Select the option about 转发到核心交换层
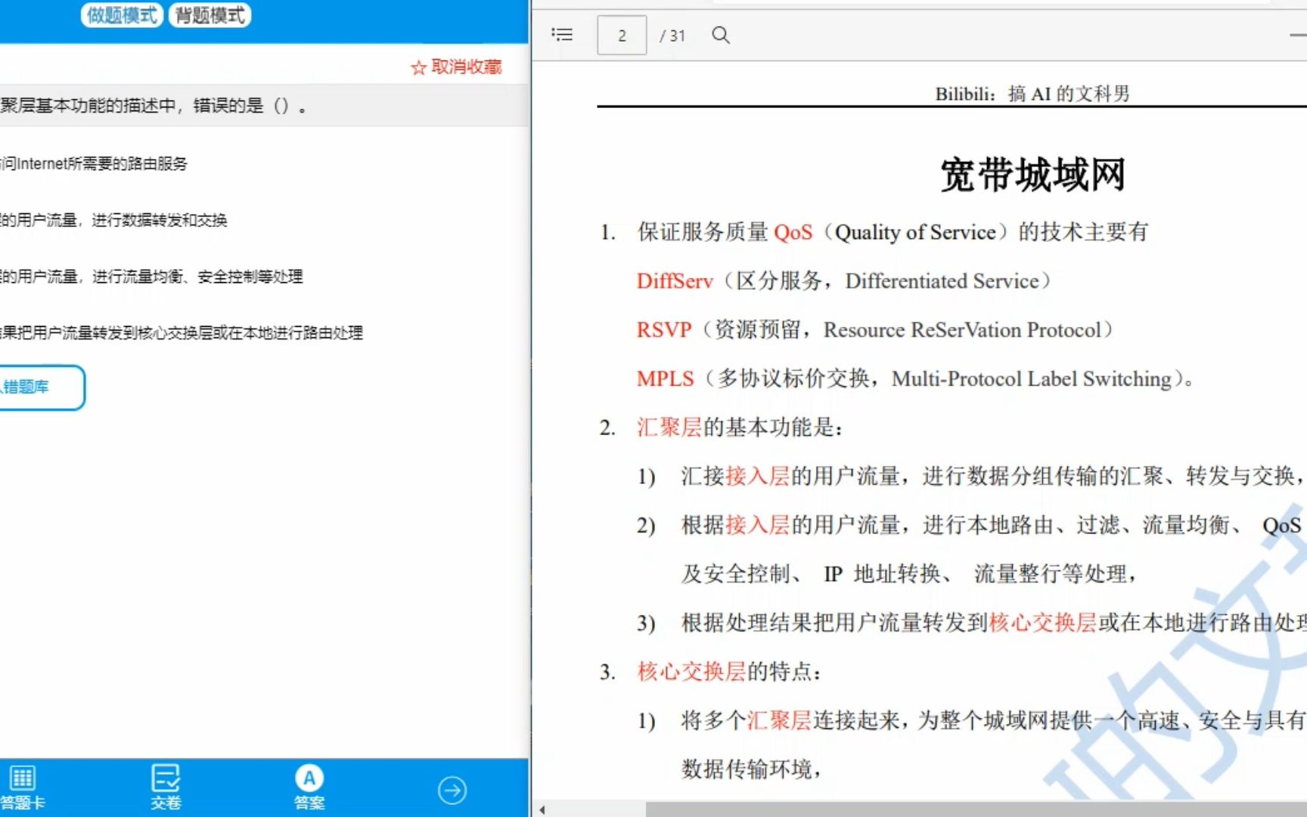 (x=182, y=333)
